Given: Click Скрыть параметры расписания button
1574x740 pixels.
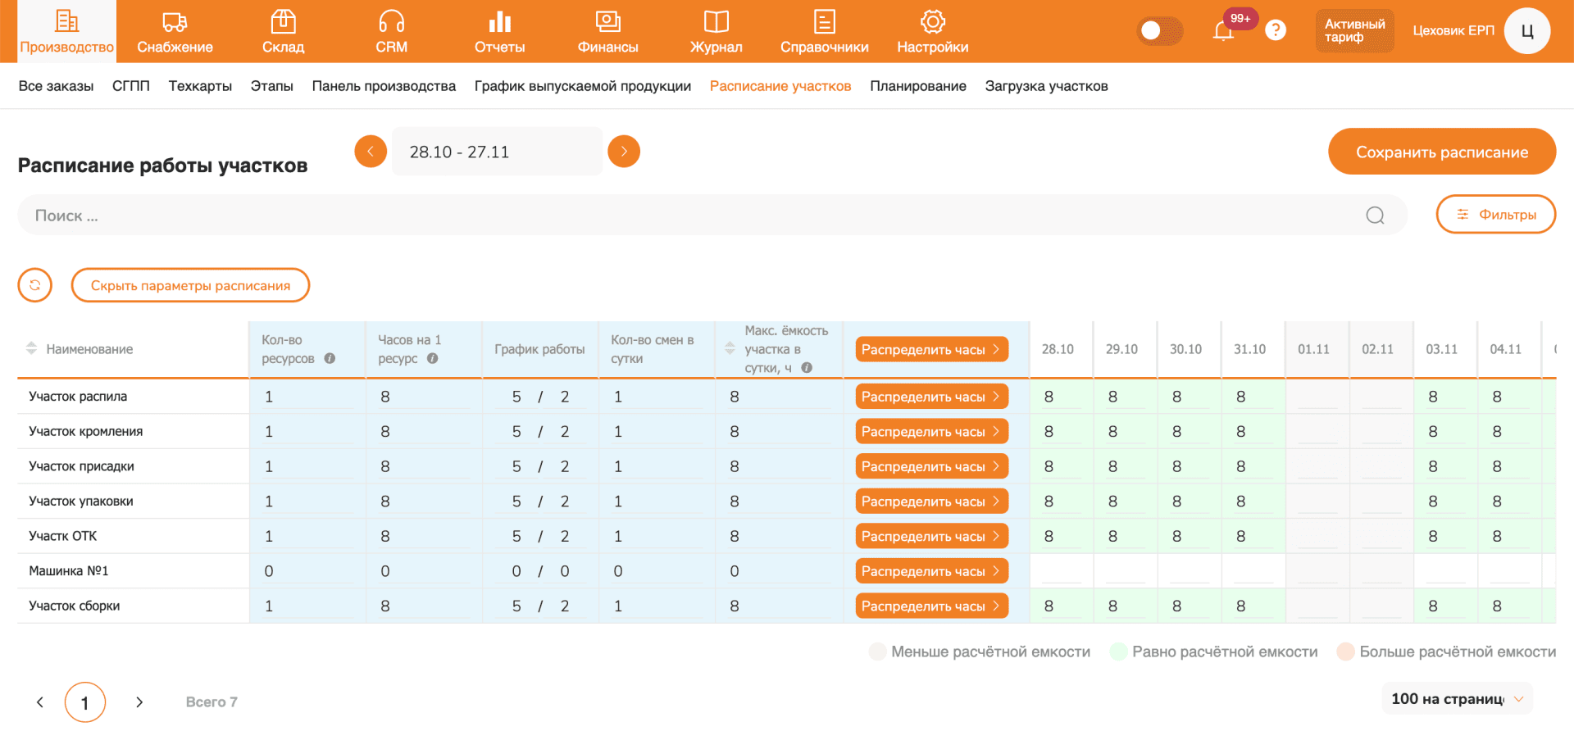Looking at the screenshot, I should point(190,285).
